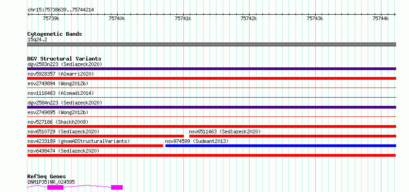This screenshot has height=192, width=409.
Task: Select the nsv6498474 (Sedlazeck2020) label
Action: (x=63, y=151)
